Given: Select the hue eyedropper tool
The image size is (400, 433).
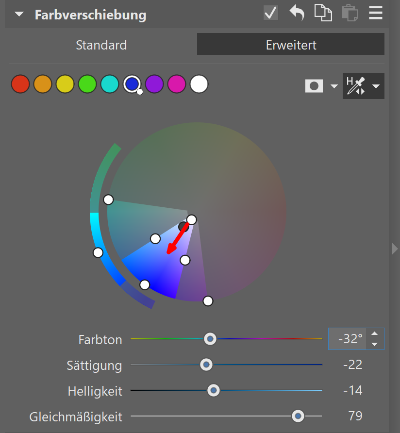Looking at the screenshot, I should point(355,86).
